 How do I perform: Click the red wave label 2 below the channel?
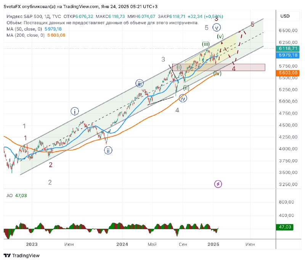(51, 165)
